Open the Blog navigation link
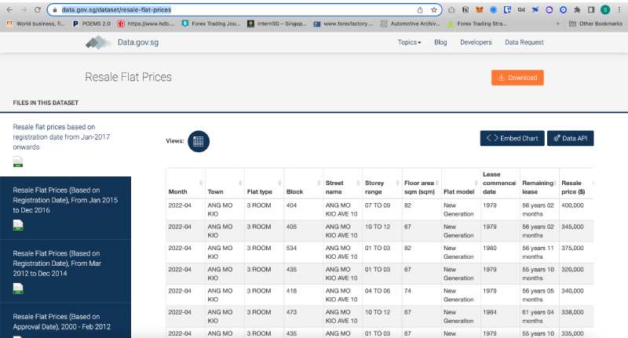Screen dimensions: 628x338 [x=440, y=42]
